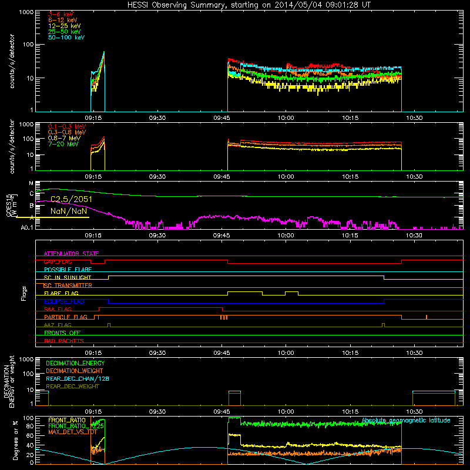Viewport: 470px width, 470px height.
Task: Select the FRONTS_OFF flag label
Action: [x=62, y=333]
